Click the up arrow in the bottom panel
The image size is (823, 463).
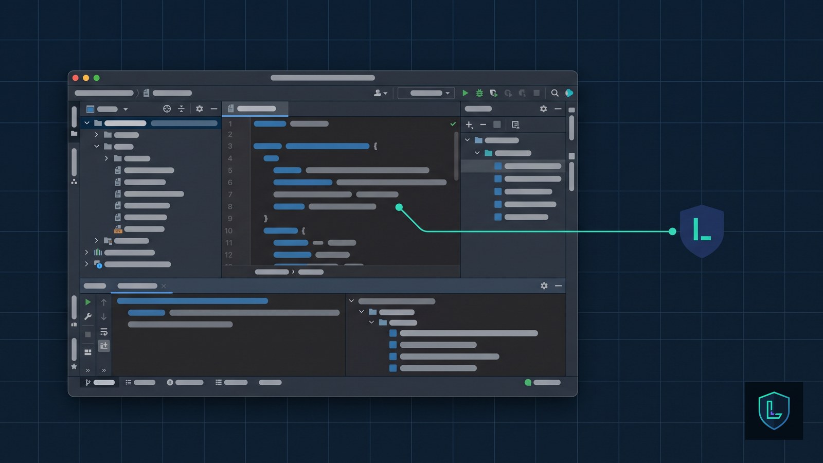tap(104, 302)
